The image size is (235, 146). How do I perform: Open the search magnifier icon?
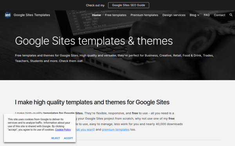pyautogui.click(x=231, y=15)
